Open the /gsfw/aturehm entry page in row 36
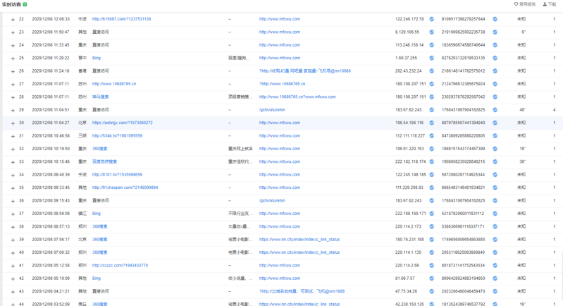Viewport: 563px width, 306px height. point(272,200)
